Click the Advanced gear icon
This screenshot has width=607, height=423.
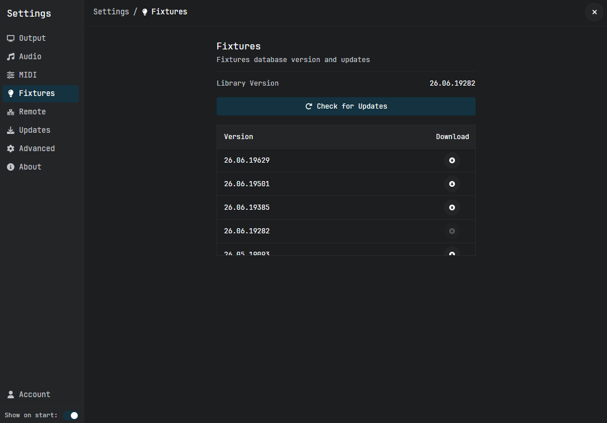tap(11, 149)
